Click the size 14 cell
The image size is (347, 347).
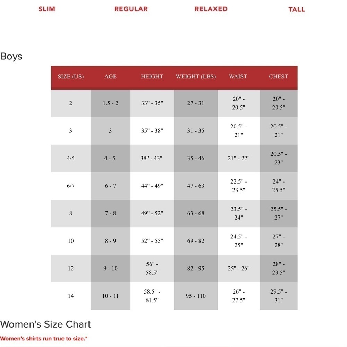(71, 296)
